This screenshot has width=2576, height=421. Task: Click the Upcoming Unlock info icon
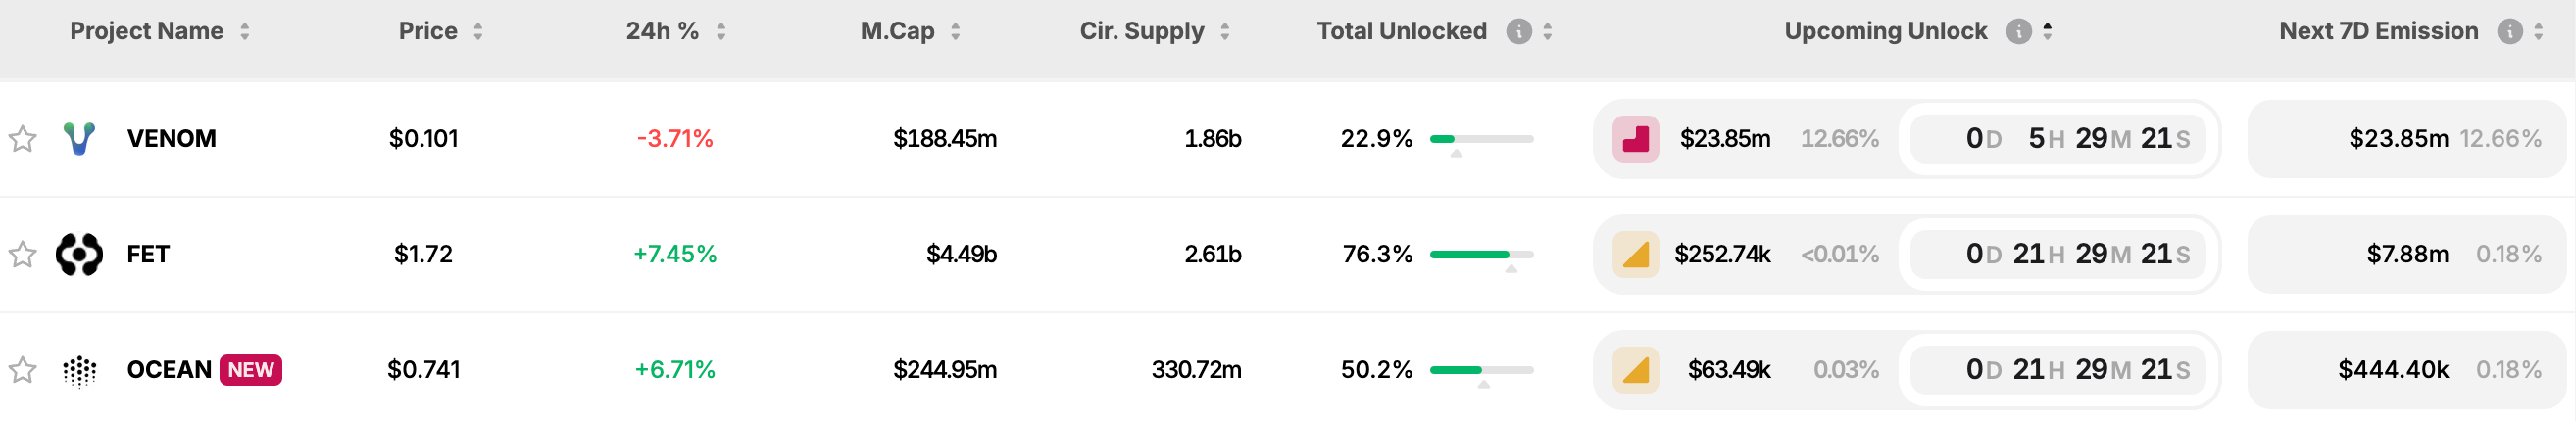[2018, 31]
